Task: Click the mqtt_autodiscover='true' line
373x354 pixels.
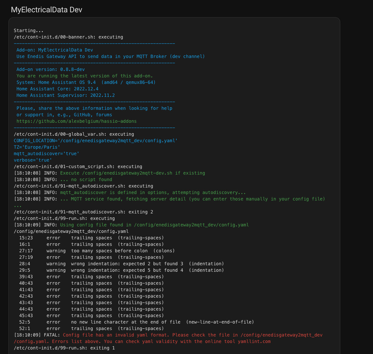Action: [46, 154]
